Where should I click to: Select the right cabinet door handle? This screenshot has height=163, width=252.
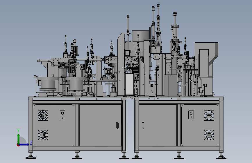click(x=143, y=125)
